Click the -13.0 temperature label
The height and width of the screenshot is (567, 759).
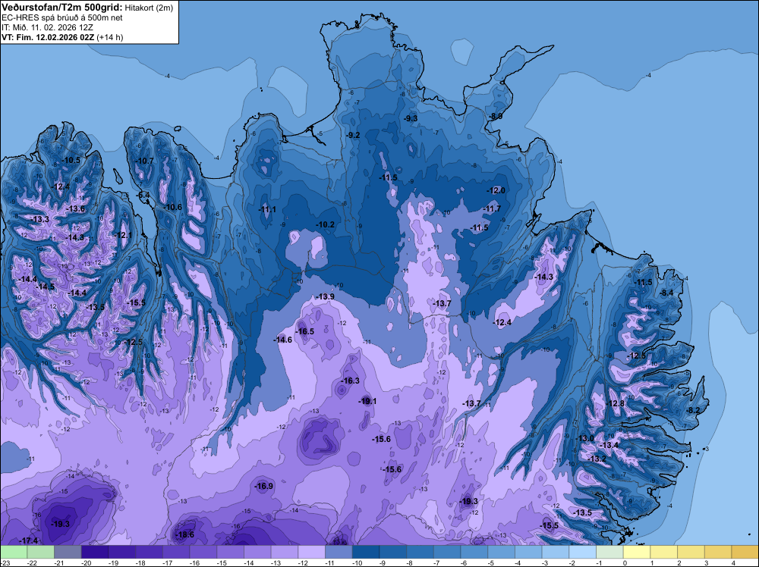pos(584,438)
